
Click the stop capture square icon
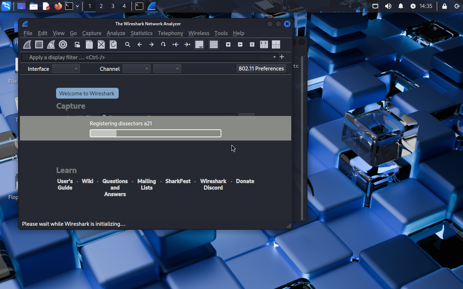[x=39, y=44]
